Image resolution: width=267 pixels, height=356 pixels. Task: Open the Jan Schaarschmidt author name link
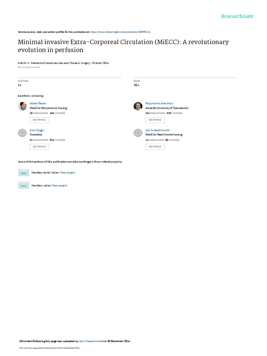point(157,130)
